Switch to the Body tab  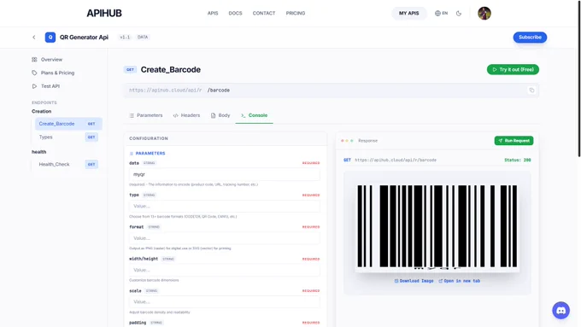[x=220, y=115]
